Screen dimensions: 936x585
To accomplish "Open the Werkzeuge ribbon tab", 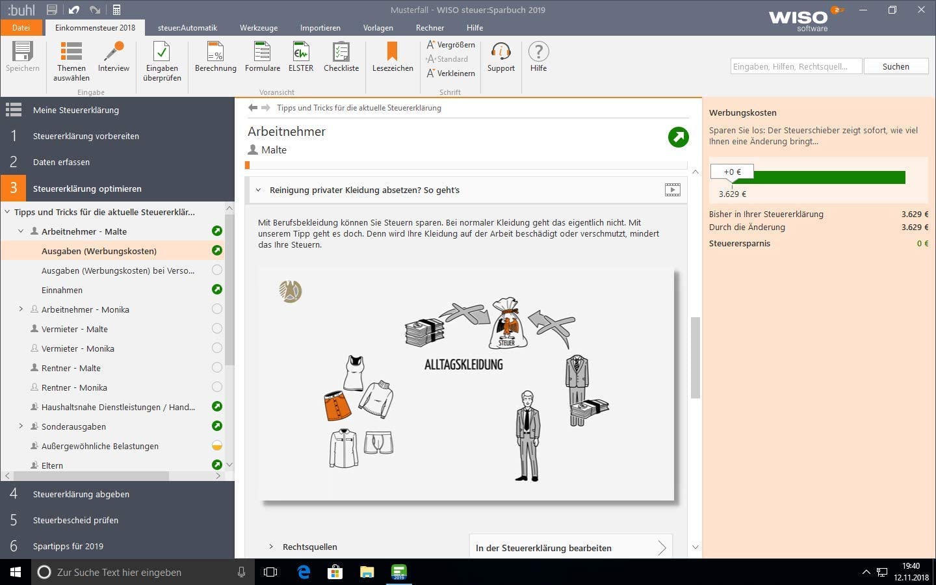I will [258, 28].
